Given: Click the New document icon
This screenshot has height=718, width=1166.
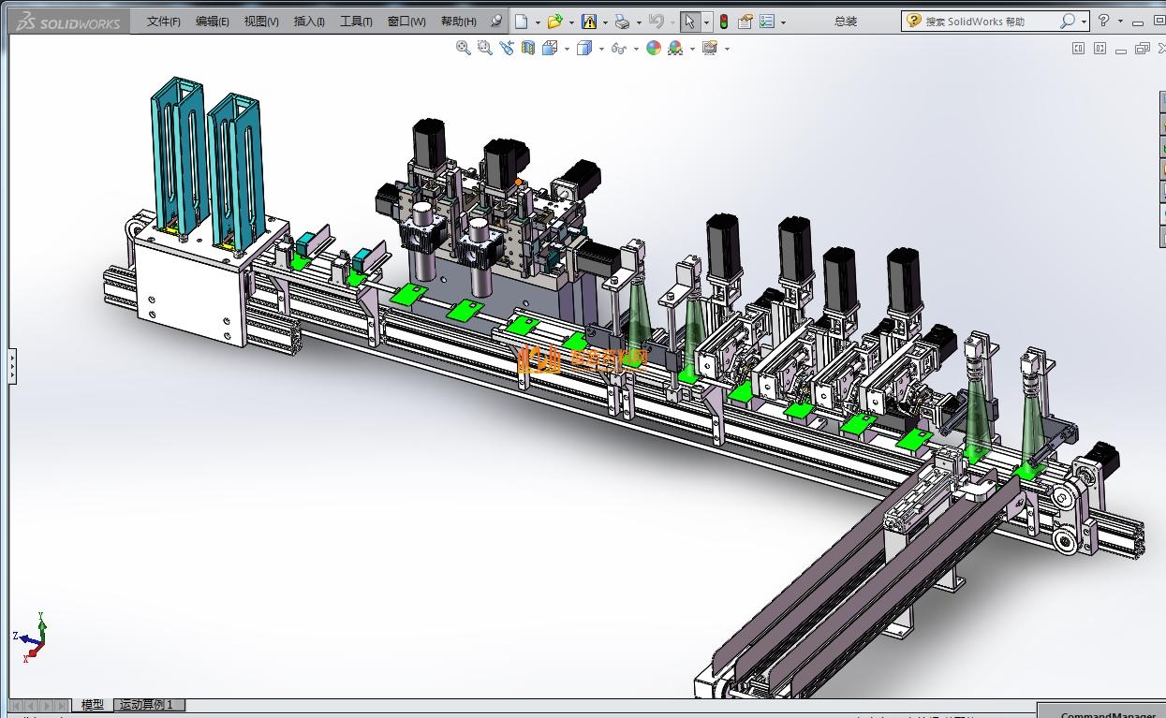Looking at the screenshot, I should tap(522, 22).
